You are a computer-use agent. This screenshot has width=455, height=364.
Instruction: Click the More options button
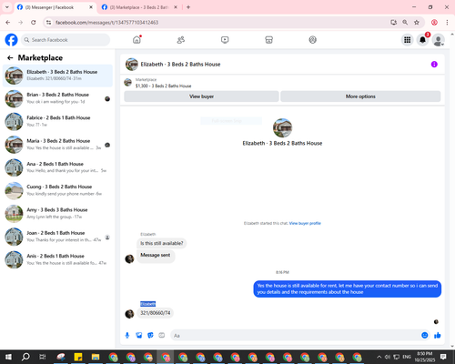click(360, 96)
